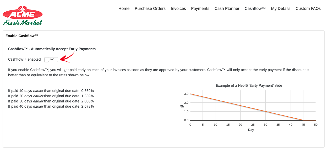Image resolution: width=327 pixels, height=150 pixels.
Task: Click the Cashflow™ enabled label text
Action: coord(24,59)
